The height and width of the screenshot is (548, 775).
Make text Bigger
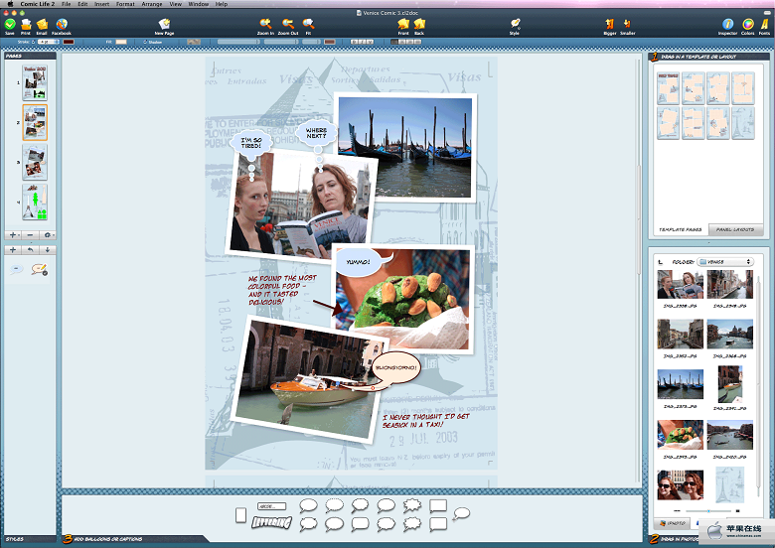click(x=609, y=24)
